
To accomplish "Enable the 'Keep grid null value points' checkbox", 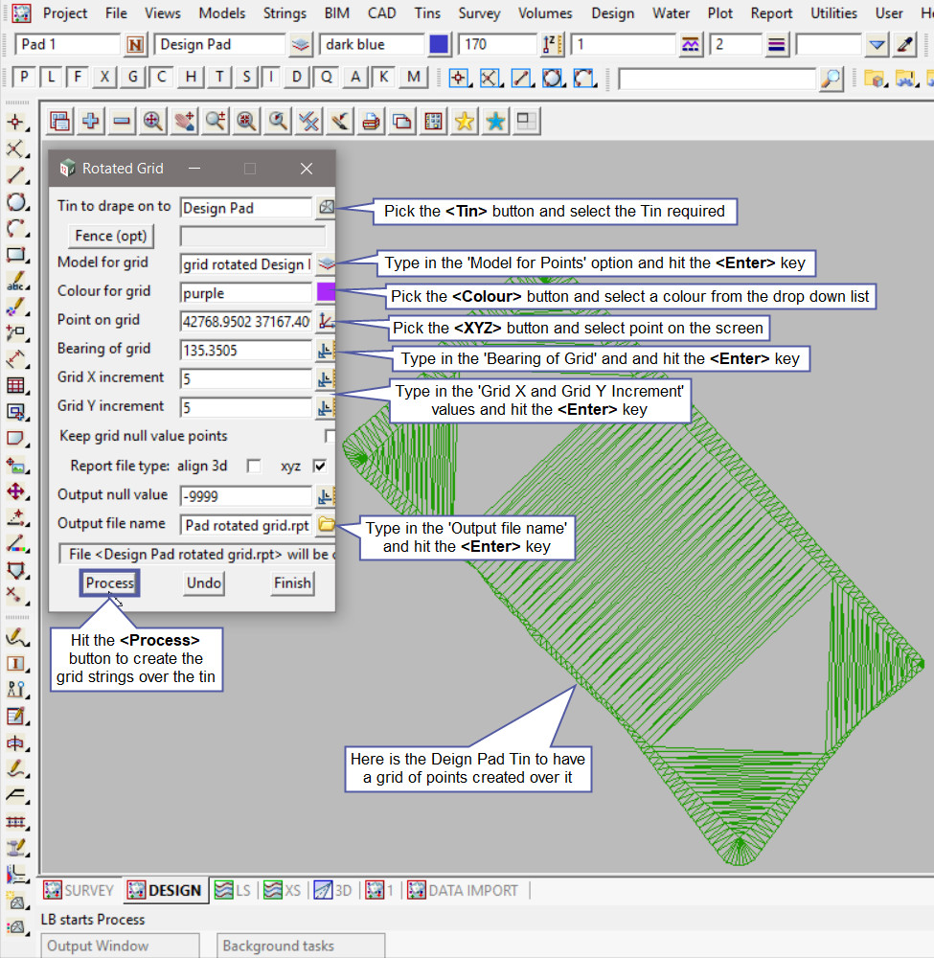I will [330, 437].
